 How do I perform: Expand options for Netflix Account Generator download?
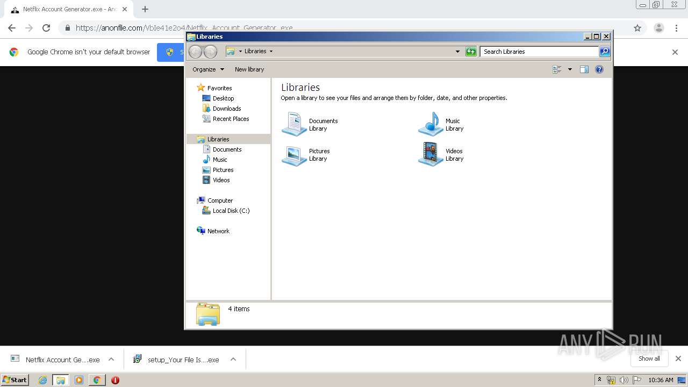pyautogui.click(x=111, y=360)
